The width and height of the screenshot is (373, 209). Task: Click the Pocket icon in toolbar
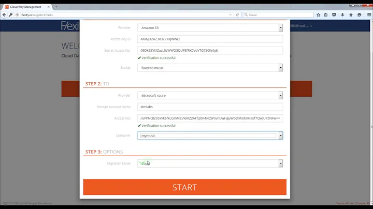pyautogui.click(x=334, y=14)
